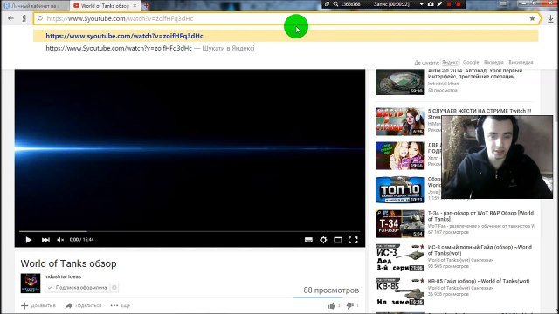Click recorder magnifier zoom icon

pos(335,4)
